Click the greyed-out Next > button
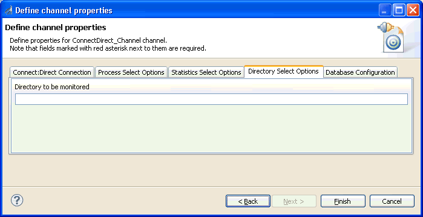This screenshot has height=217, width=423. tap(294, 201)
